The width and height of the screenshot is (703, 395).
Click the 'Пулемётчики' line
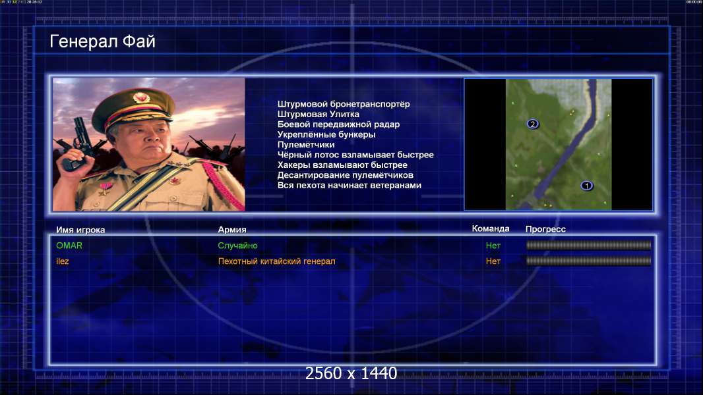(306, 144)
